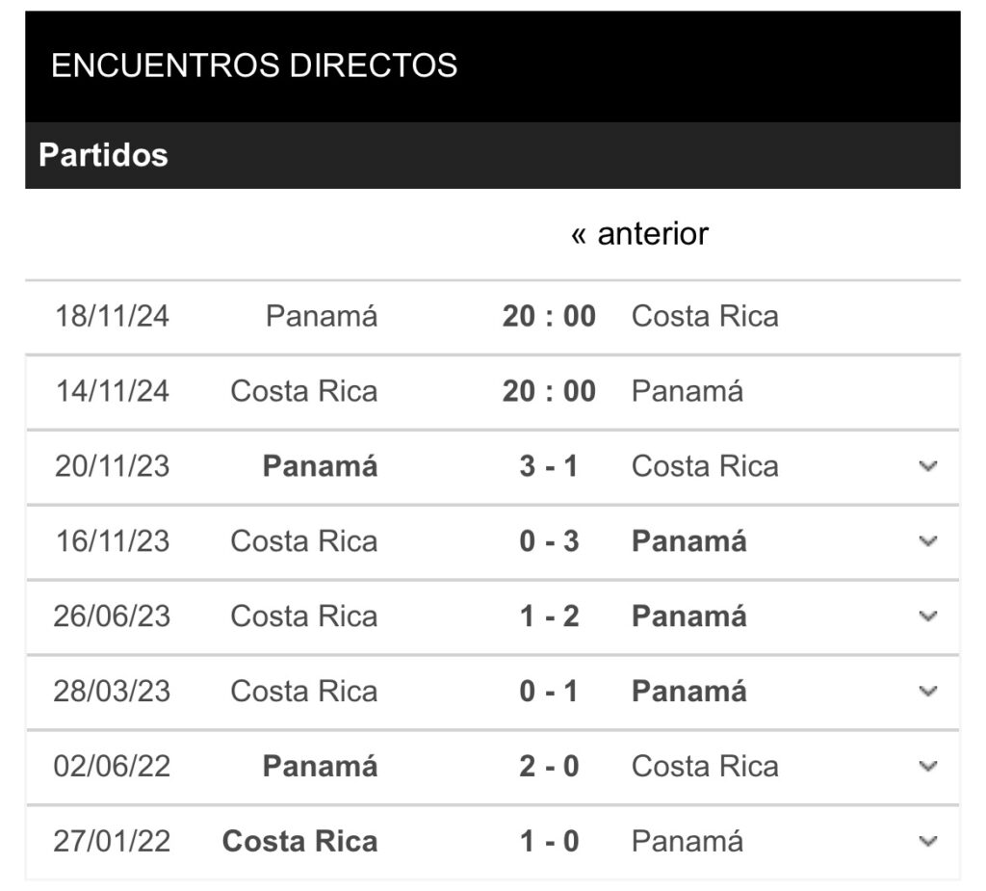
Task: Click the 3 - 1 score
Action: click(x=549, y=466)
